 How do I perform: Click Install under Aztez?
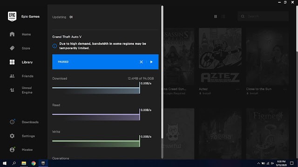205,93
